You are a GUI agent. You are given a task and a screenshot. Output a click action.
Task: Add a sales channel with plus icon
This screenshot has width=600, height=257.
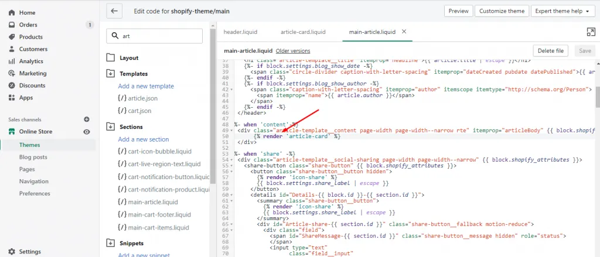(x=87, y=119)
